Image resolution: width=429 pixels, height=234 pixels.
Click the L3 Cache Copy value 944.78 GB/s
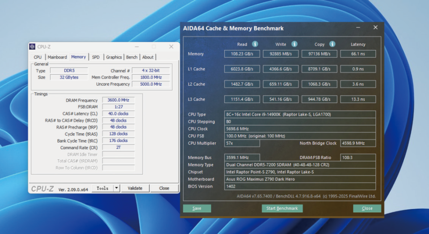[319, 99]
